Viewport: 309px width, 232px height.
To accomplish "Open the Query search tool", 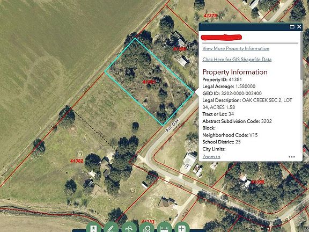I will (x=129, y=227).
